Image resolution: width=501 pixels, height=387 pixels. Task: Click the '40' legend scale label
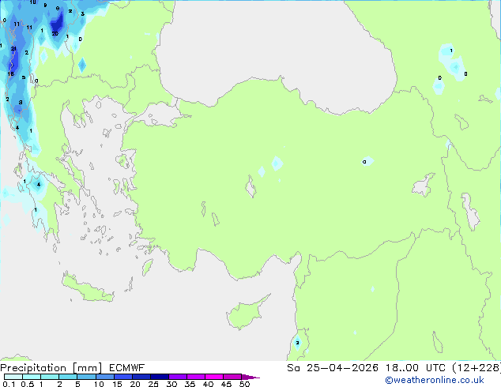pos(208,384)
